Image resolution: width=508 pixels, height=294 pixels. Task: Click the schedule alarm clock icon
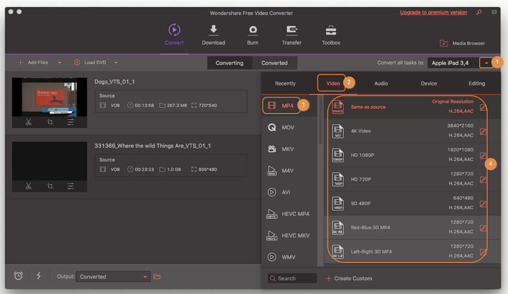point(19,276)
